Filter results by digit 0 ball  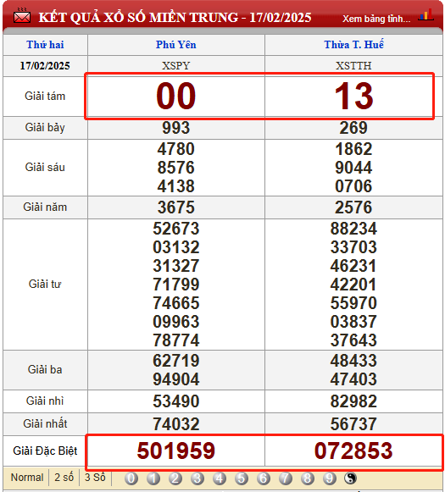click(131, 478)
